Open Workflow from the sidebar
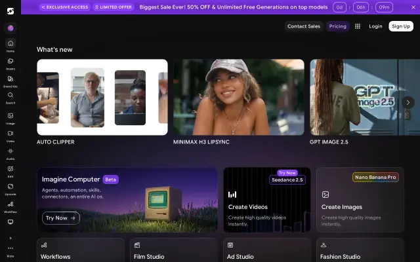 tap(10, 207)
